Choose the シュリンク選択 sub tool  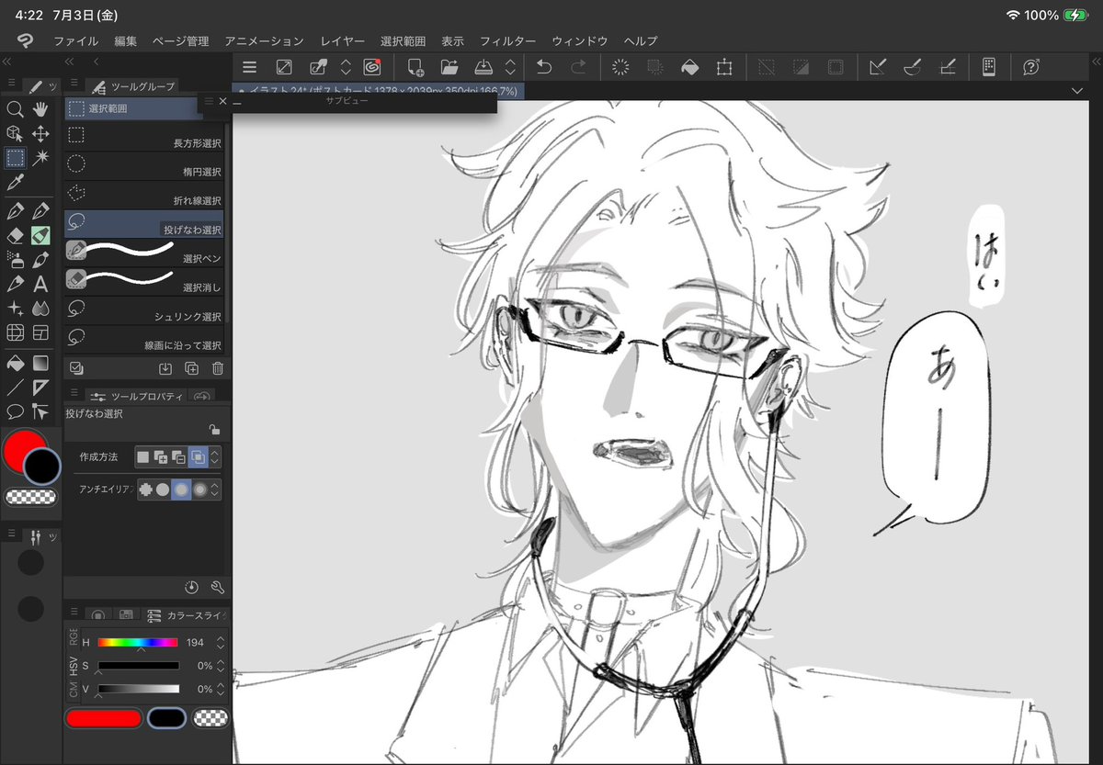(x=144, y=309)
